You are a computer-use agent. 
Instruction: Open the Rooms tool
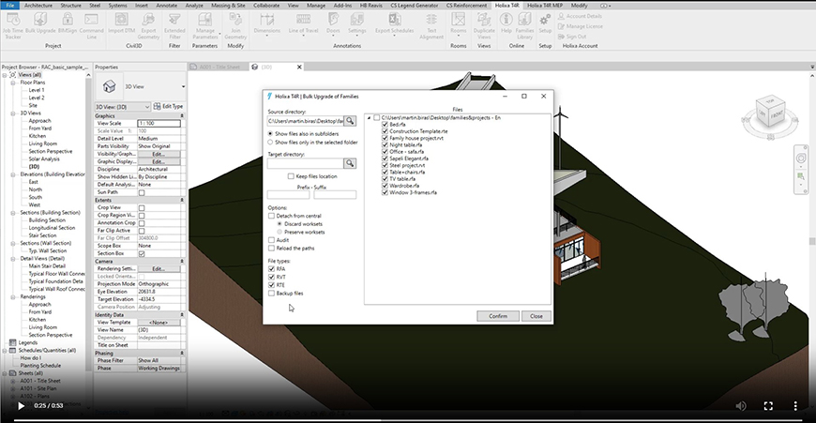459,24
